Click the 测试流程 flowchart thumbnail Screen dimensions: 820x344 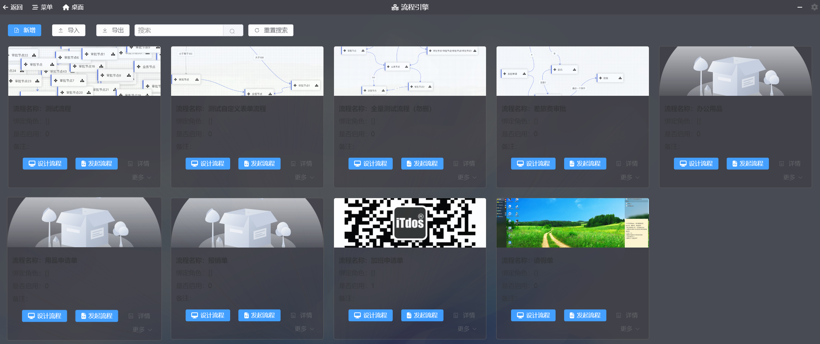84,71
